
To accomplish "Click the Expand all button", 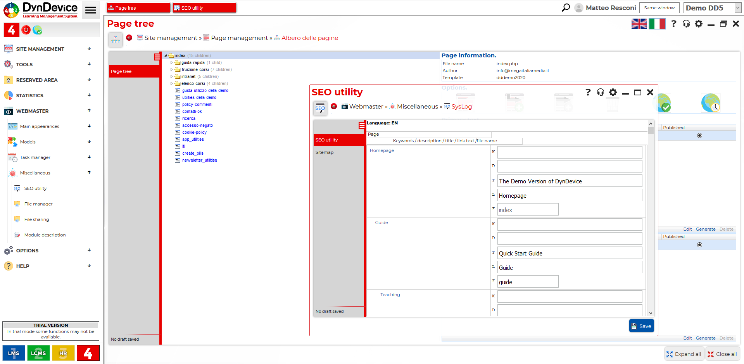I will pyautogui.click(x=684, y=354).
